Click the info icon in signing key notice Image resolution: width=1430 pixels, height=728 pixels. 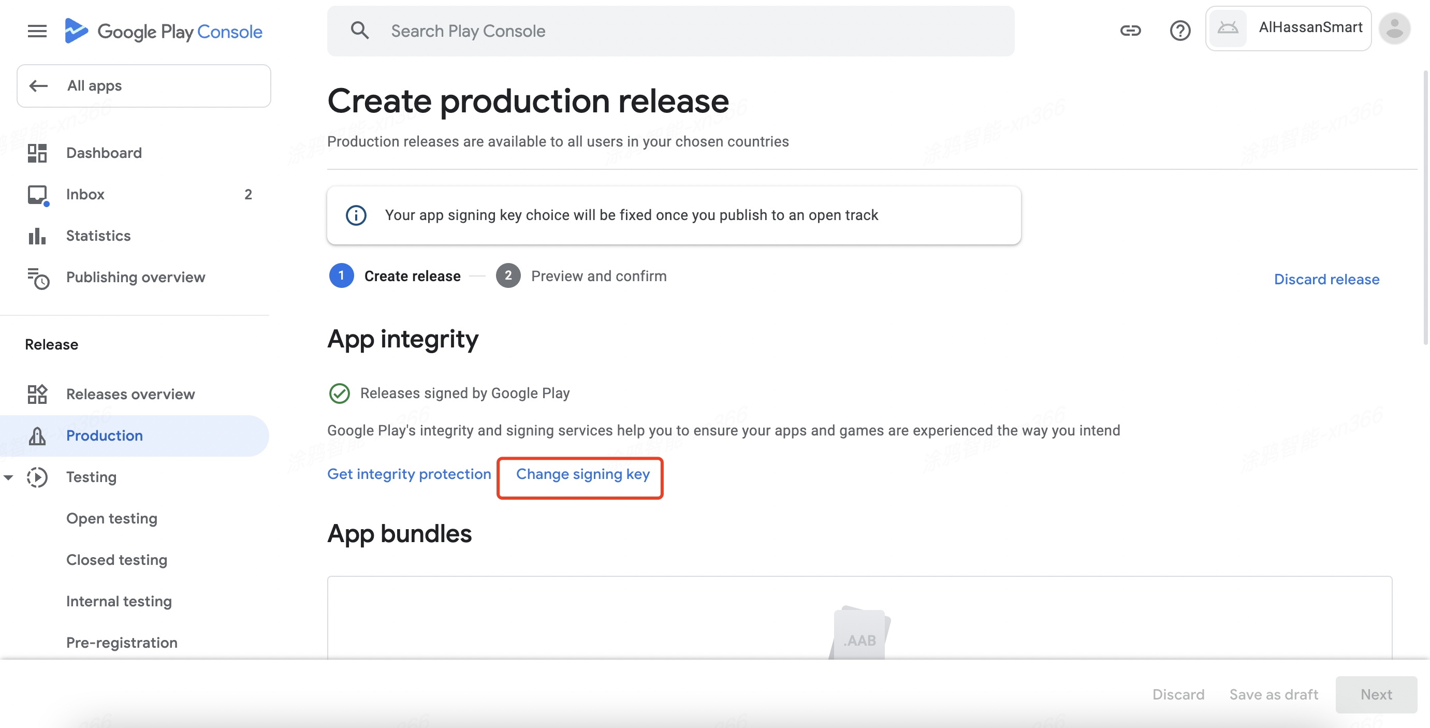(356, 215)
